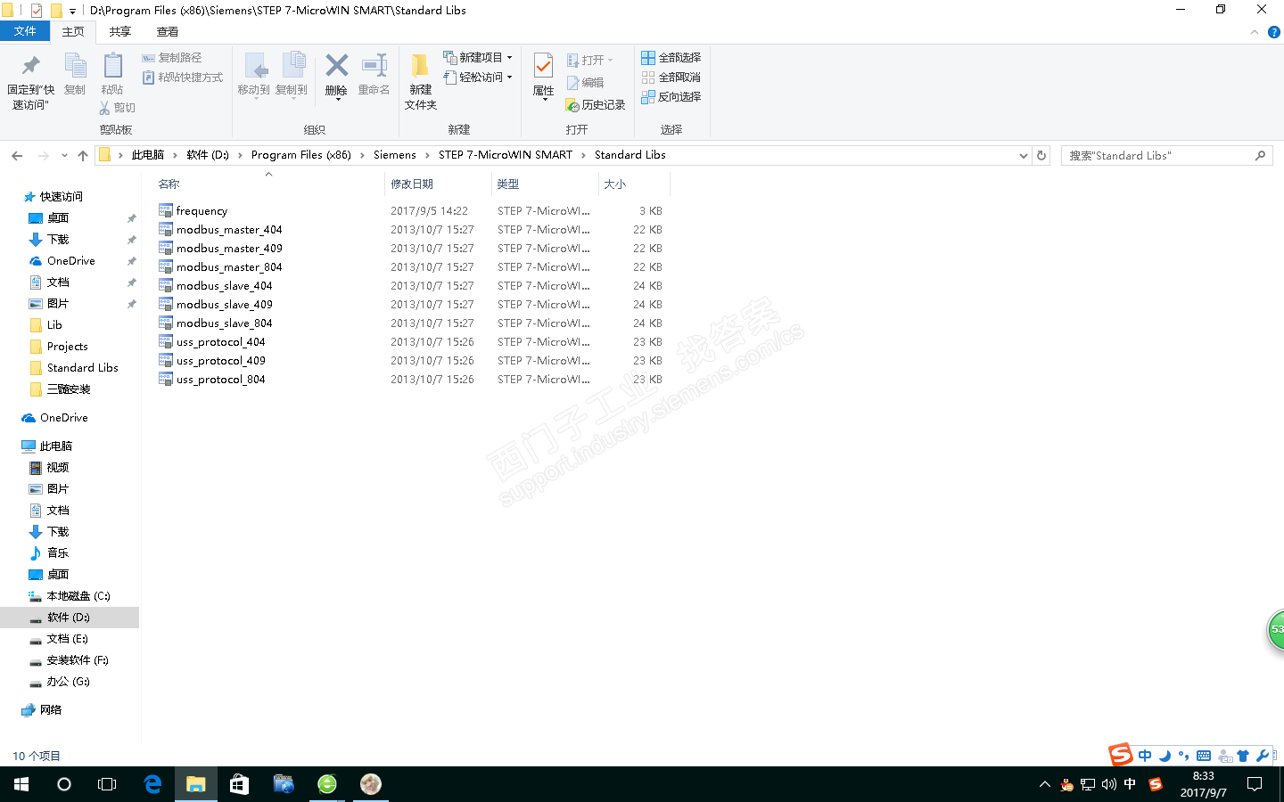Click the 剪切 scissors icon
The width and height of the screenshot is (1284, 802).
coord(104,108)
